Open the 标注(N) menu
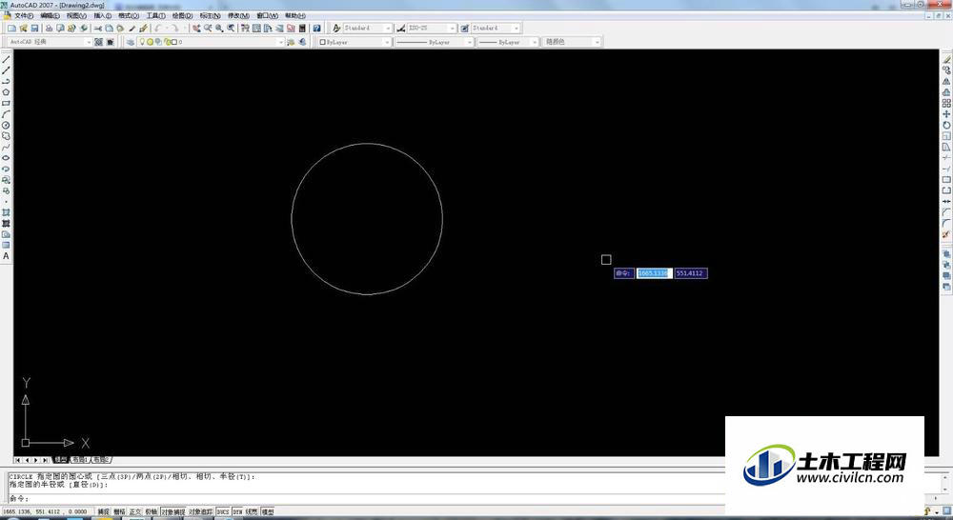 (x=210, y=16)
